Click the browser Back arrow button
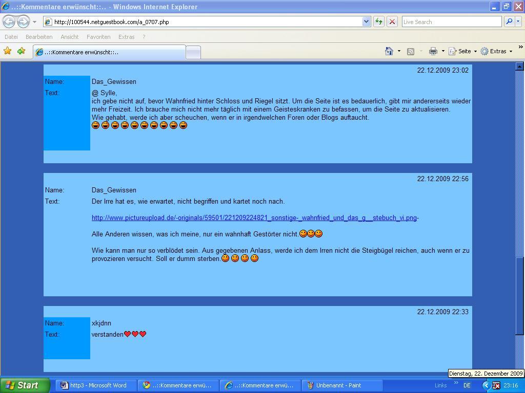The width and height of the screenshot is (525, 393). pos(9,21)
